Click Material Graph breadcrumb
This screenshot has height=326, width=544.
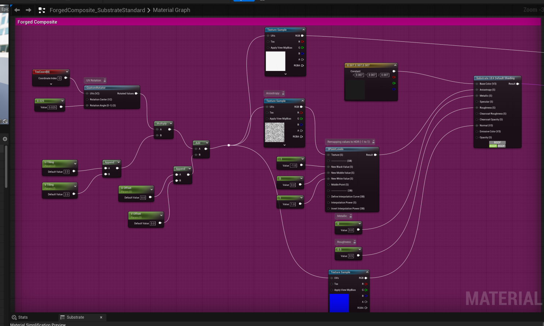coord(171,10)
